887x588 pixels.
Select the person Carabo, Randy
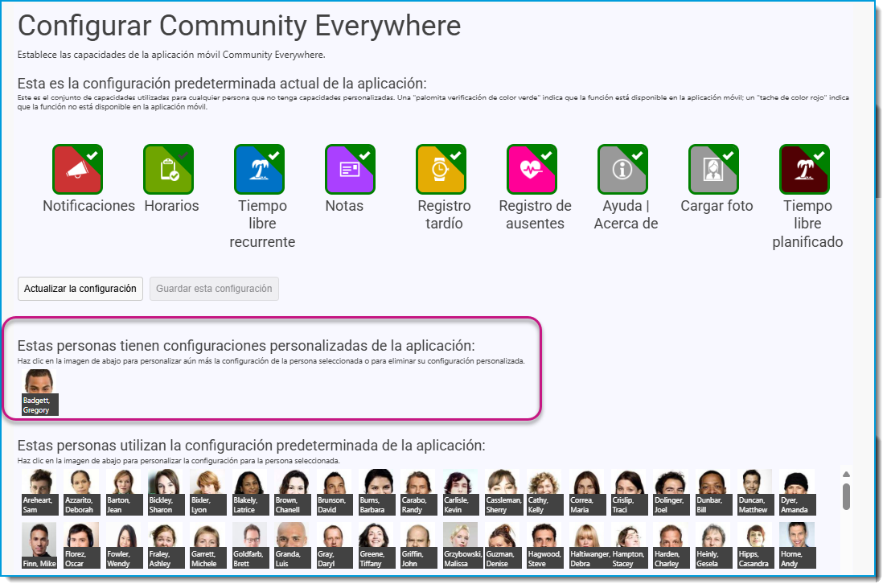[x=419, y=491]
